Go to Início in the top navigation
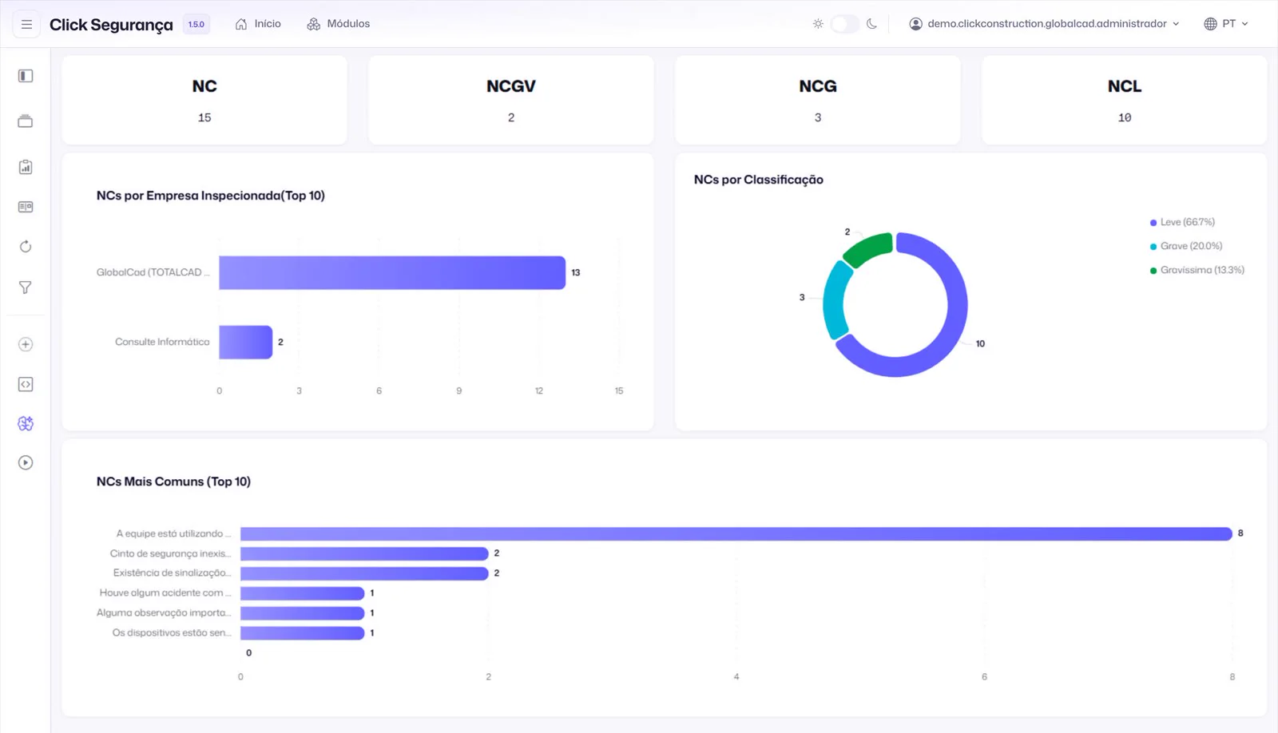 (x=258, y=24)
